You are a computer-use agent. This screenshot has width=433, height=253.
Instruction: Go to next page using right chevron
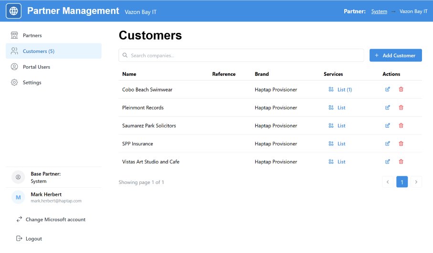(x=416, y=182)
